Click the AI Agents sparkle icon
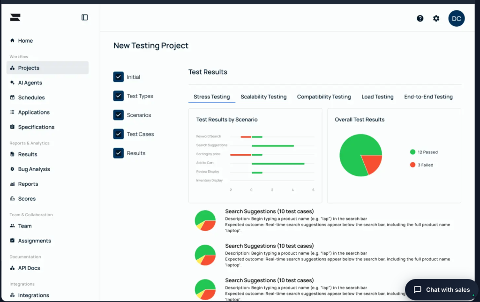The image size is (480, 302). click(x=12, y=83)
